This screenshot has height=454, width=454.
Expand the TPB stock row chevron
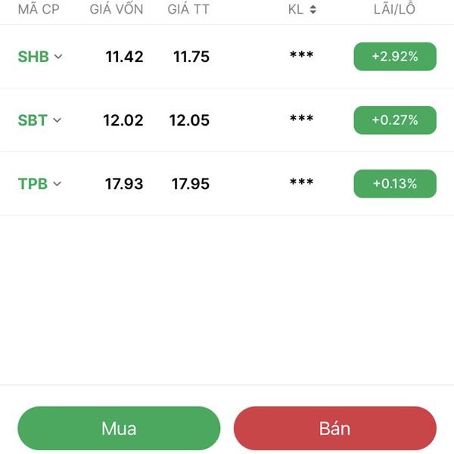(58, 184)
